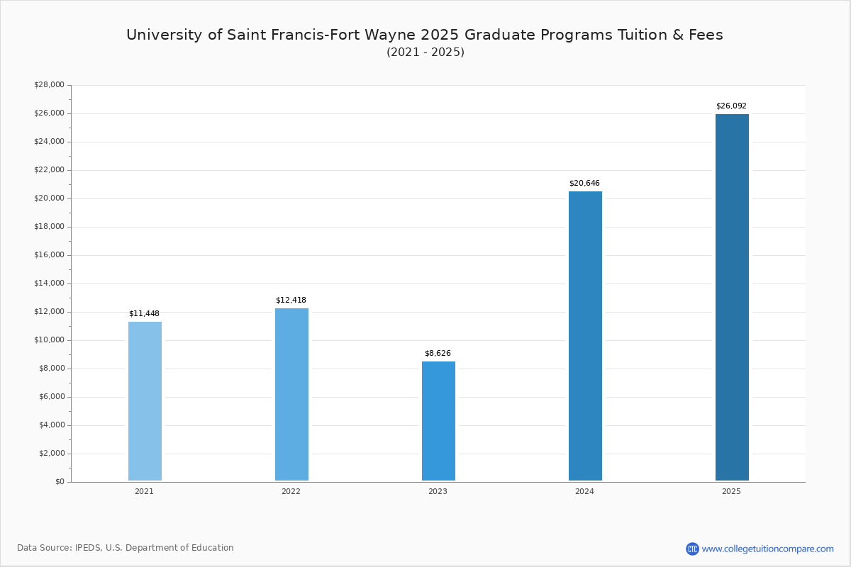
Task: Click the (2021 - 2025) subtitle
Action: coord(425,52)
